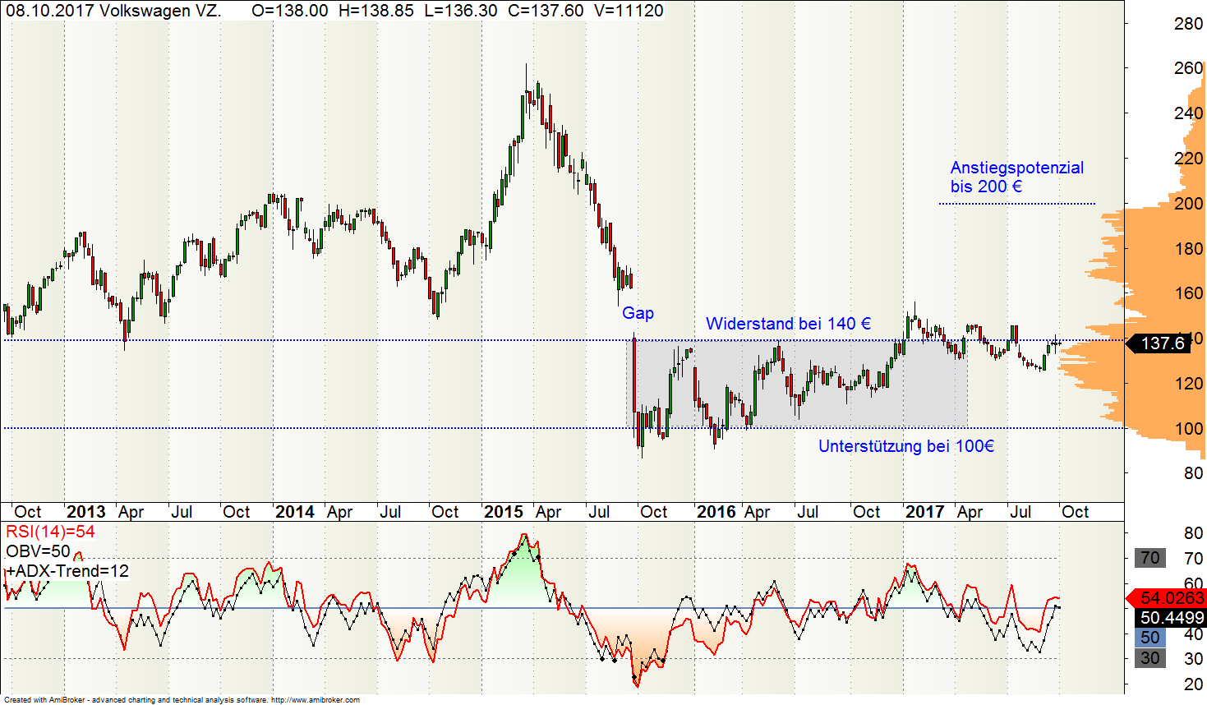Select the 'C=137.60' close value
Image resolution: width=1207 pixels, height=705 pixels.
coord(545,11)
